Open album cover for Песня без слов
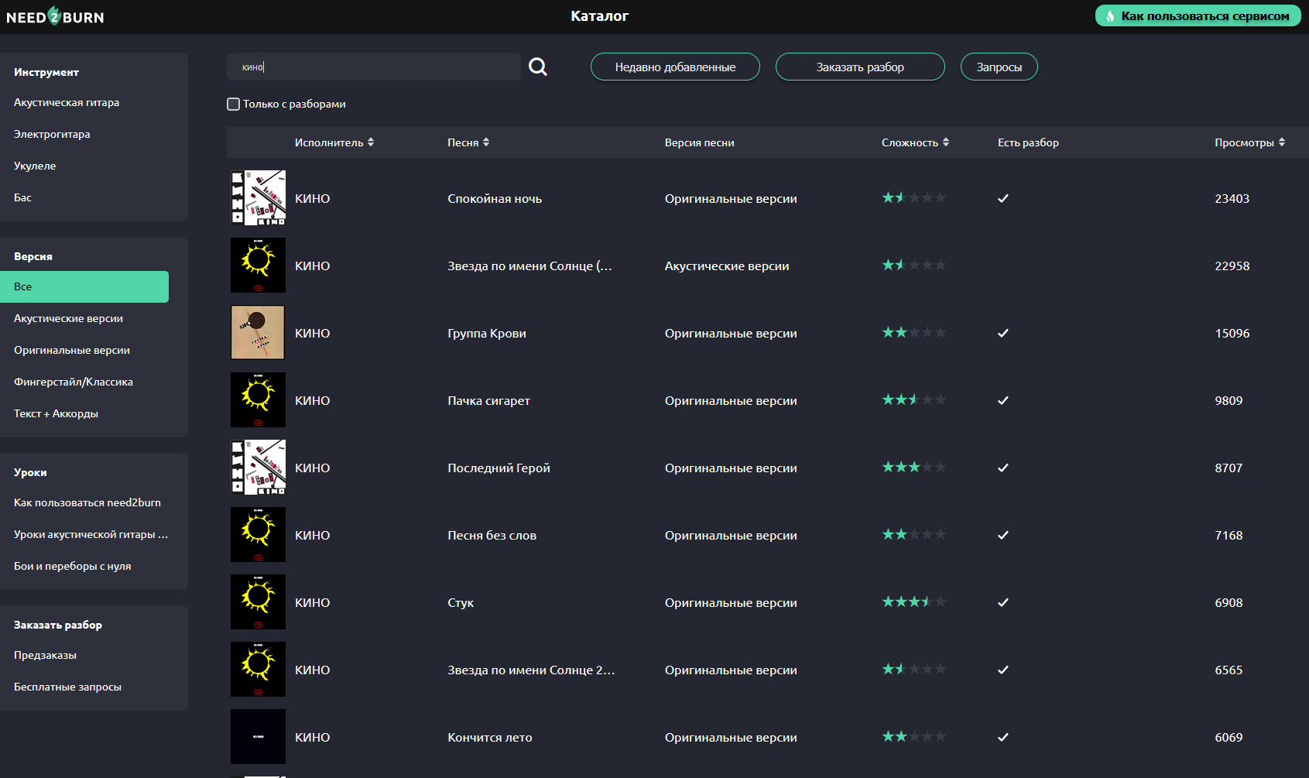The height and width of the screenshot is (778, 1309). click(x=258, y=534)
